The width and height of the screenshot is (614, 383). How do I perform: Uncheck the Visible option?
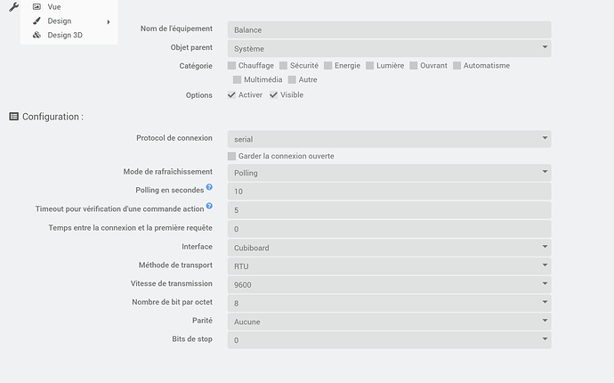click(x=274, y=95)
